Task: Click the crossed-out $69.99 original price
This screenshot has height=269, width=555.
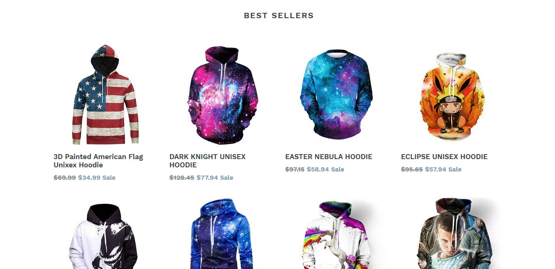Action: (x=65, y=178)
